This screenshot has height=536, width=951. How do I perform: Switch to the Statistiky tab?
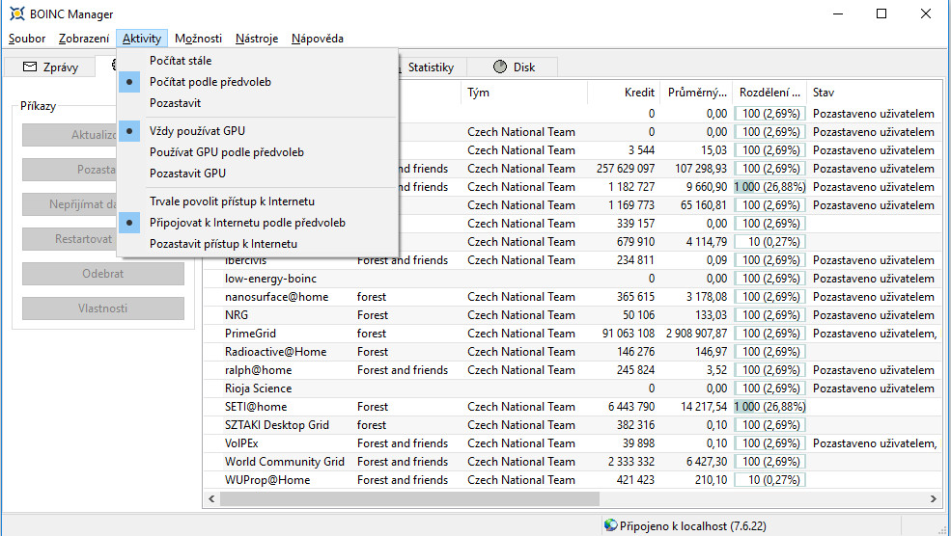[431, 67]
